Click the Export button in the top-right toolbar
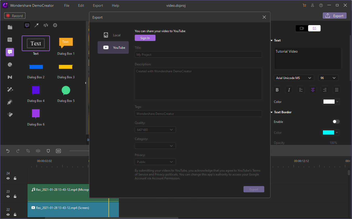This screenshot has width=352, height=219. point(335,16)
